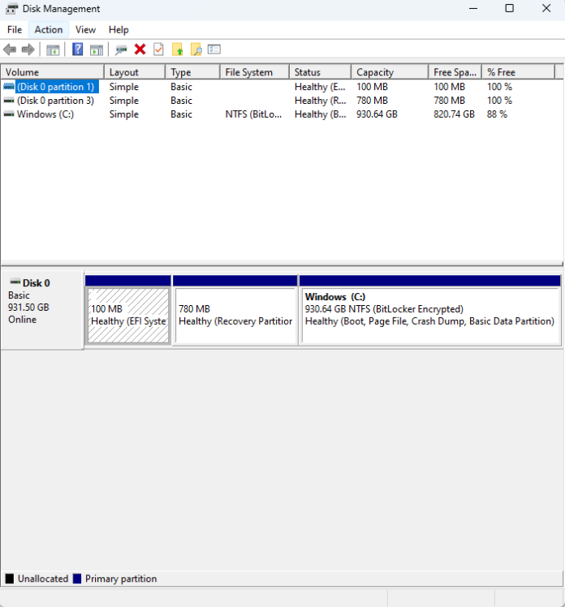Click the Properties checkmark page icon
Image resolution: width=565 pixels, height=607 pixels.
[158, 50]
